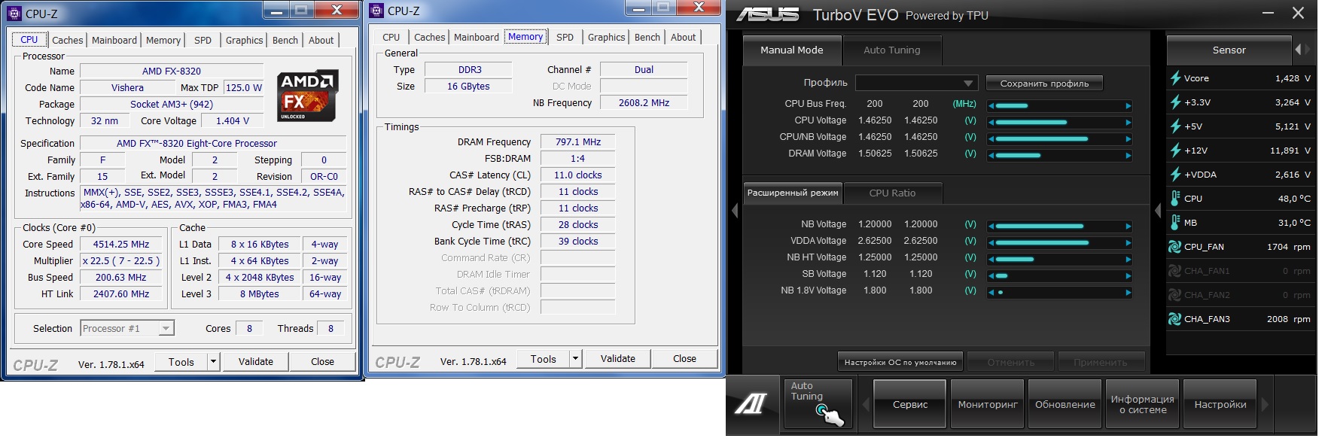The height and width of the screenshot is (447, 1328).
Task: Increase SB Voltage with the right arrow
Action: click(x=1128, y=276)
